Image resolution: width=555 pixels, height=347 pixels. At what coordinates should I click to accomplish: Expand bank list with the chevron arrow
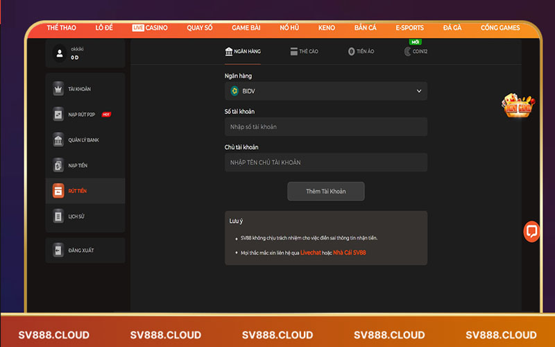tap(419, 91)
